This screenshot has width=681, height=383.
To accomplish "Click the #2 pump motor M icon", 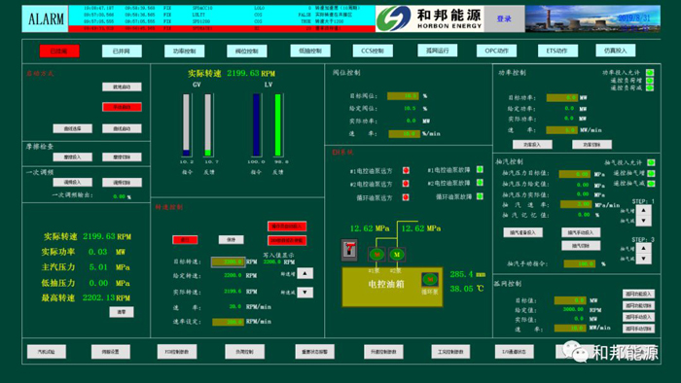I will 397,254.
